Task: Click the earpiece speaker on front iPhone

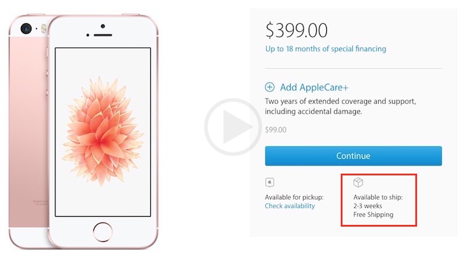Action: [103, 35]
